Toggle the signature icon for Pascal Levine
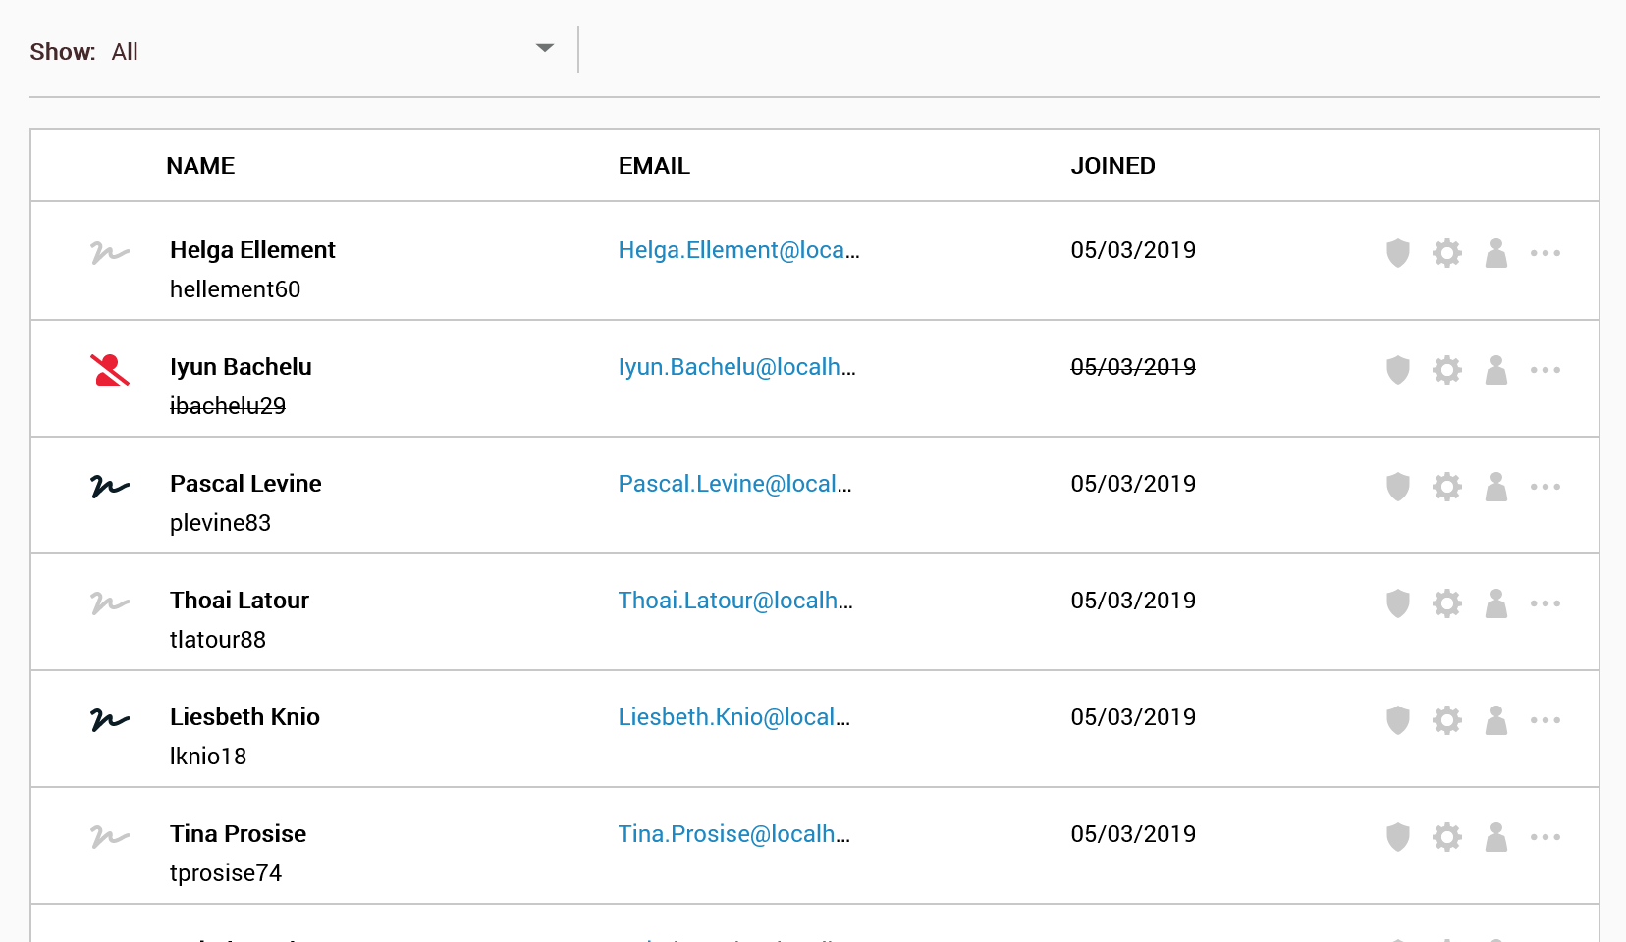The image size is (1626, 942). 110,486
